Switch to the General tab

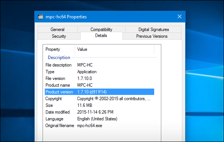coord(57,30)
